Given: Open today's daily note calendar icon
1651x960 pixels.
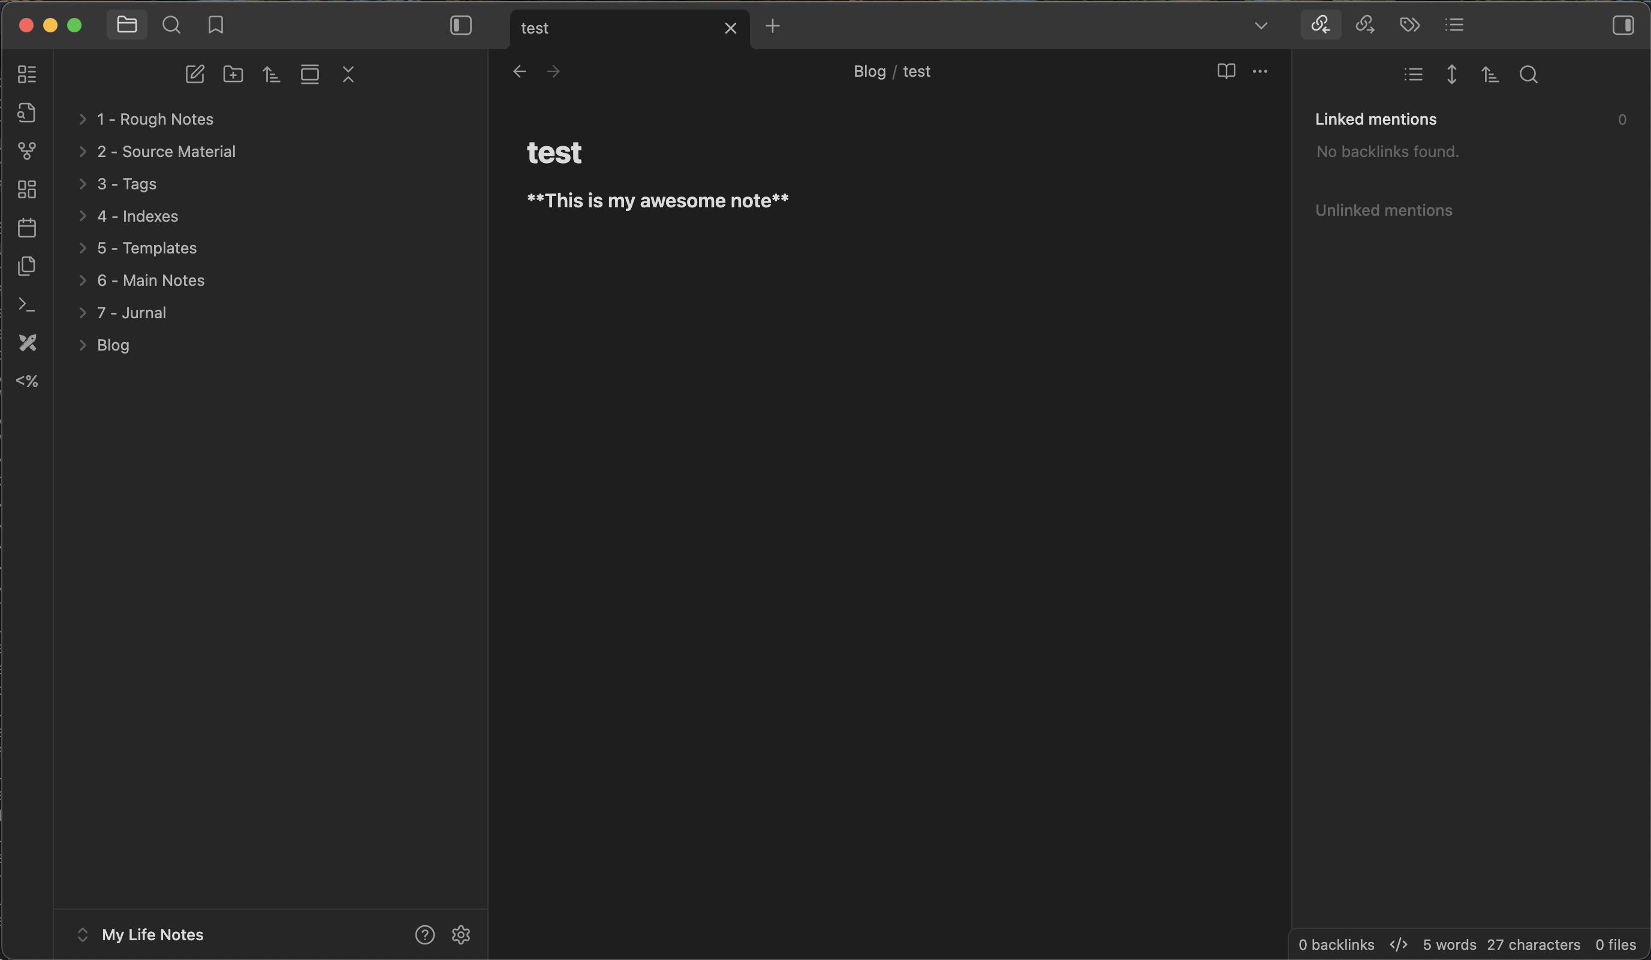Looking at the screenshot, I should (x=27, y=228).
